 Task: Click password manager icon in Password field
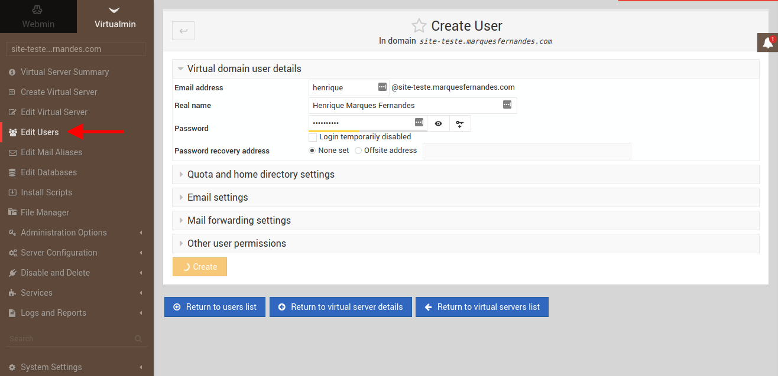(x=419, y=122)
